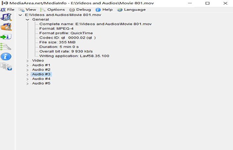Viewport: 233px width, 150px height.
Task: Open the Options menu
Action: click(53, 10)
